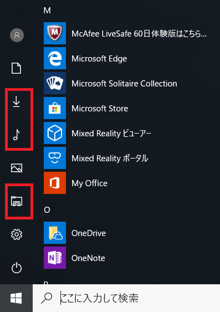
Task: Select the OneNote name label
Action: click(88, 258)
